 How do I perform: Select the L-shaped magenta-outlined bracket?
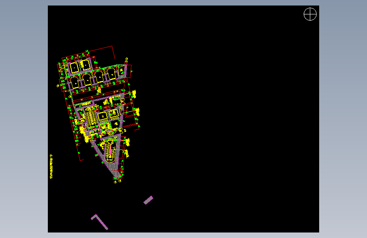pos(99,222)
